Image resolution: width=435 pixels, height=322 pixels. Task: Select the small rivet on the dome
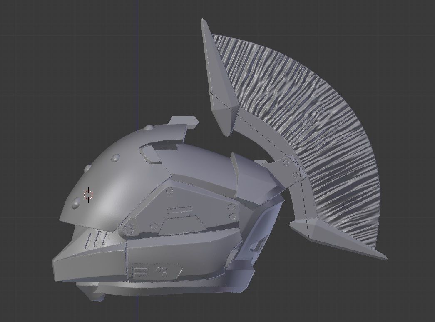[x=114, y=158]
